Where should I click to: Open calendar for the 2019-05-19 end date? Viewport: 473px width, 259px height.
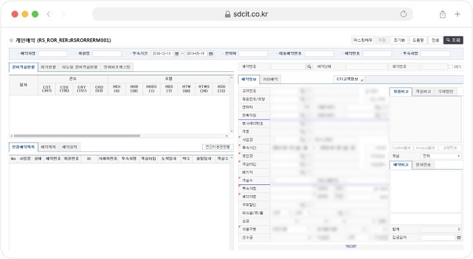point(211,54)
